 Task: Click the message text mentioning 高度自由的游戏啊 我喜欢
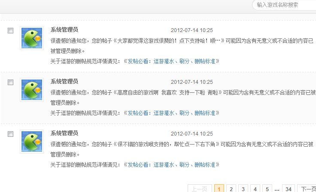coord(183,97)
